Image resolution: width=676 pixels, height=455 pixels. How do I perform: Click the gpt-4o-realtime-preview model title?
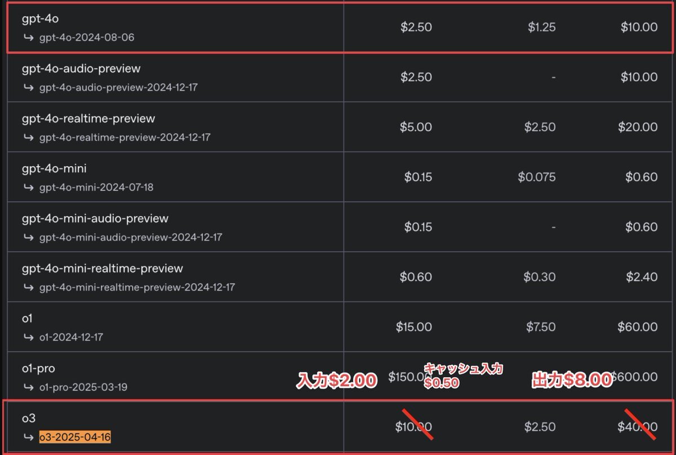point(88,118)
